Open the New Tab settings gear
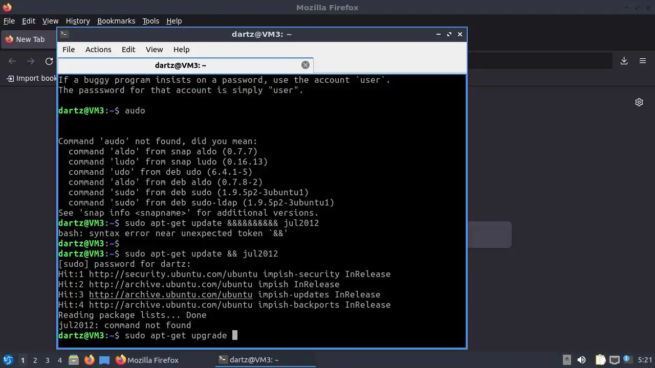 click(x=639, y=102)
